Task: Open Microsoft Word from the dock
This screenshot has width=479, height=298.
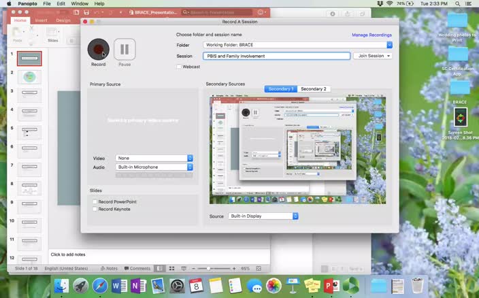Action: pos(119,286)
